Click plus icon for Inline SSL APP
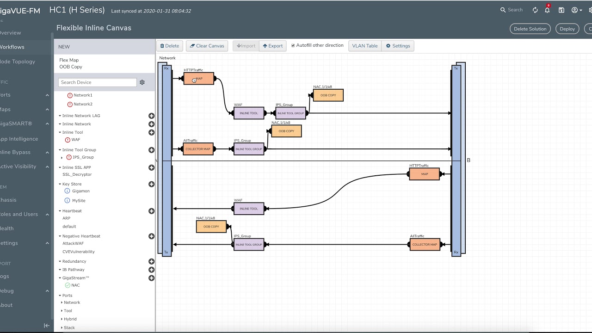The image size is (592, 333). [151, 167]
